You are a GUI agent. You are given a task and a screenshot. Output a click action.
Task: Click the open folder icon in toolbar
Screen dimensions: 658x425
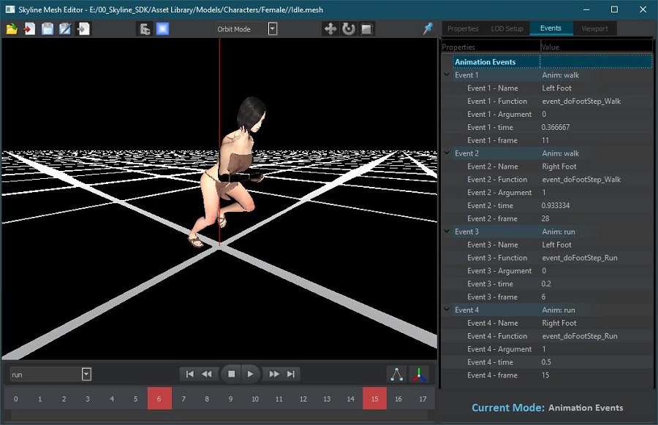pos(12,29)
